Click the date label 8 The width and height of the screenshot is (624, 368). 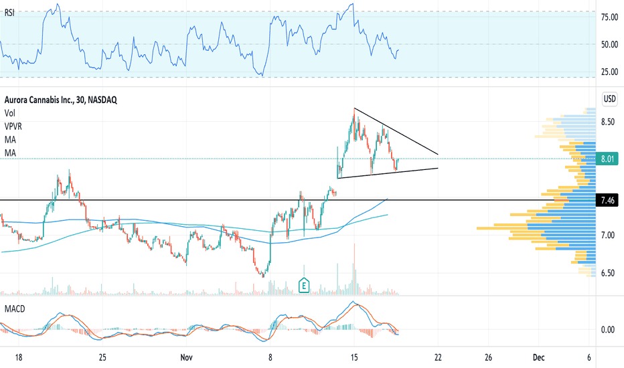point(270,357)
